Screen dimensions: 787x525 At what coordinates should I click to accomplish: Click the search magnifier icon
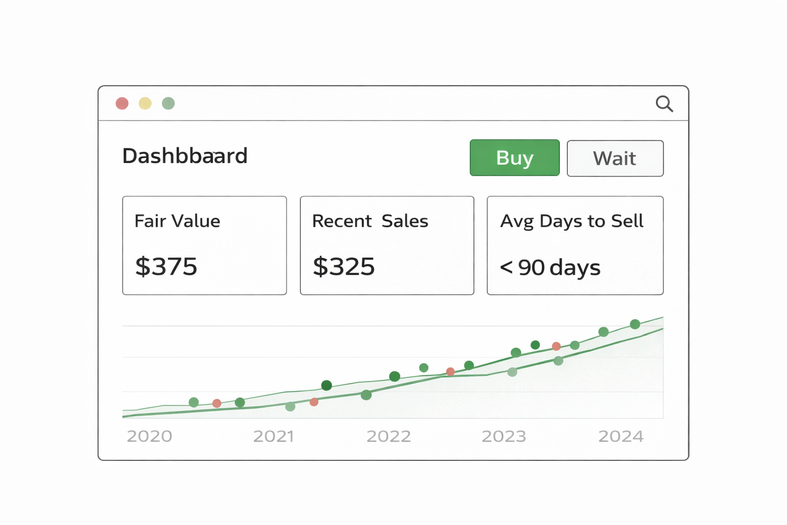pos(664,104)
